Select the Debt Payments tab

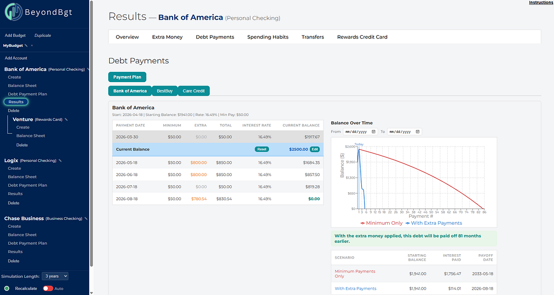(x=215, y=37)
